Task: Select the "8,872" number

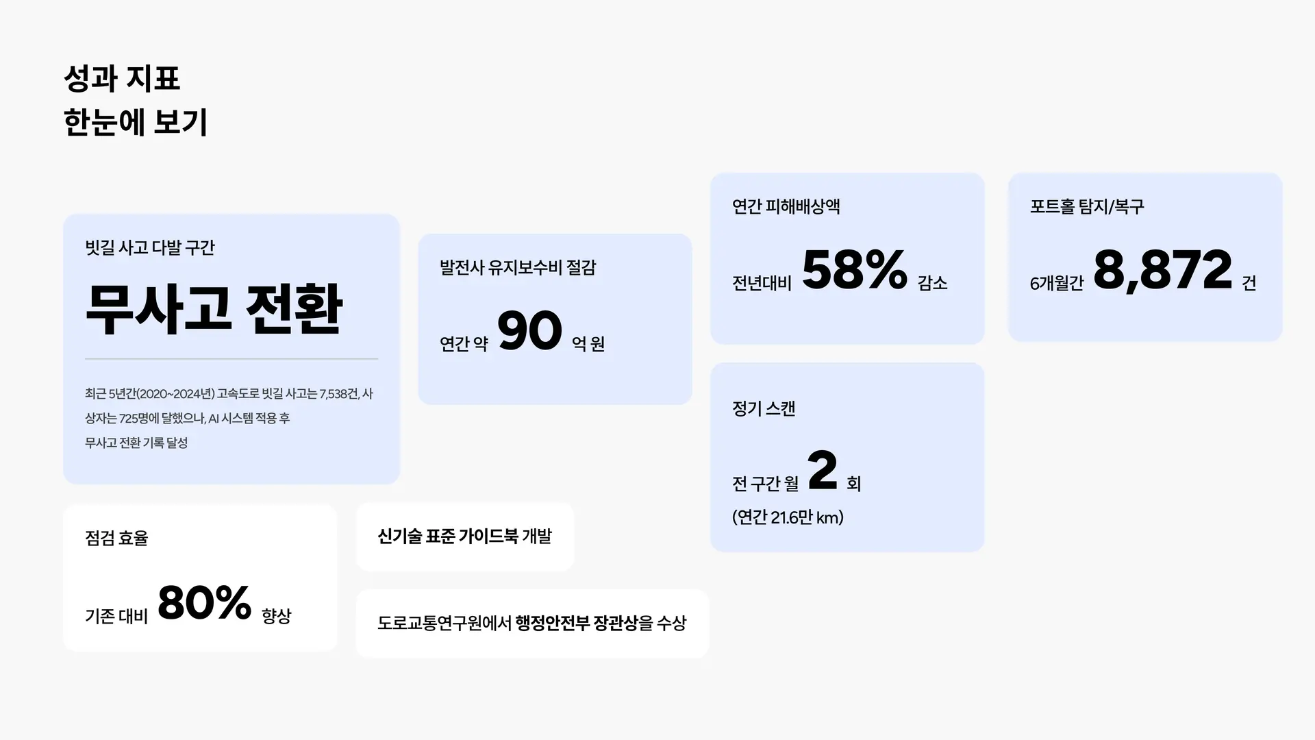Action: coord(1162,270)
